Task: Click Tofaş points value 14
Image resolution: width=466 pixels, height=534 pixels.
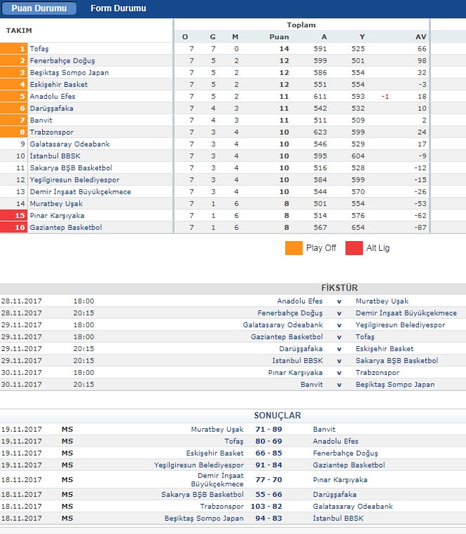Action: coord(284,48)
